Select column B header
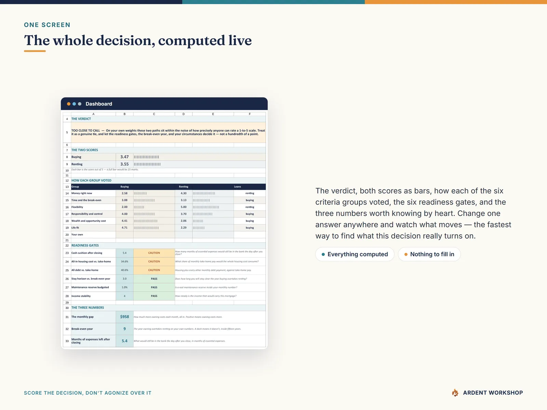Screen dimensions: 547x410 (x=124, y=114)
